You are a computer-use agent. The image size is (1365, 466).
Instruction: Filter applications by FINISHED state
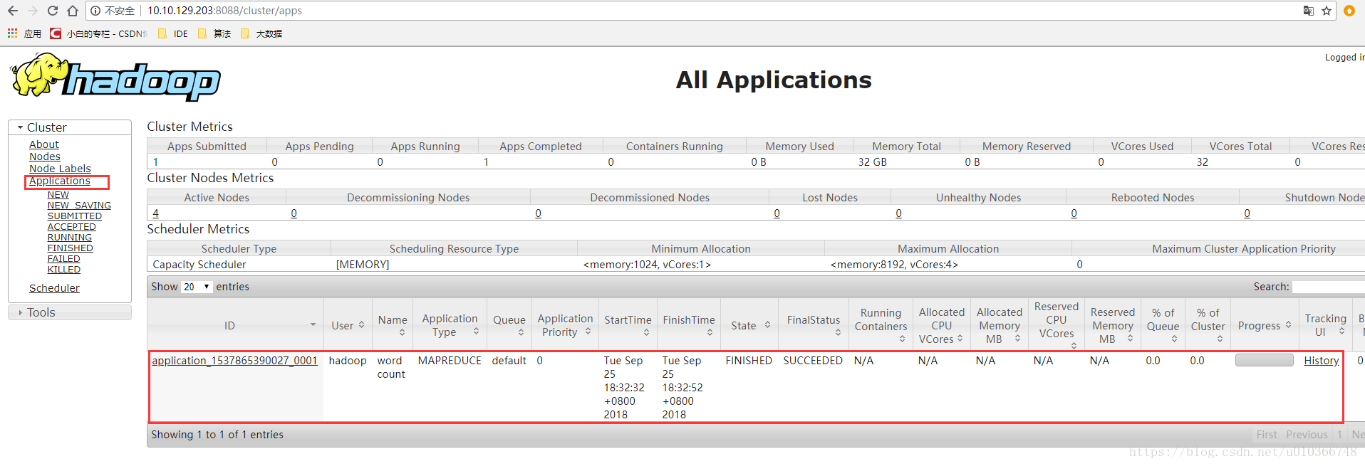click(71, 248)
